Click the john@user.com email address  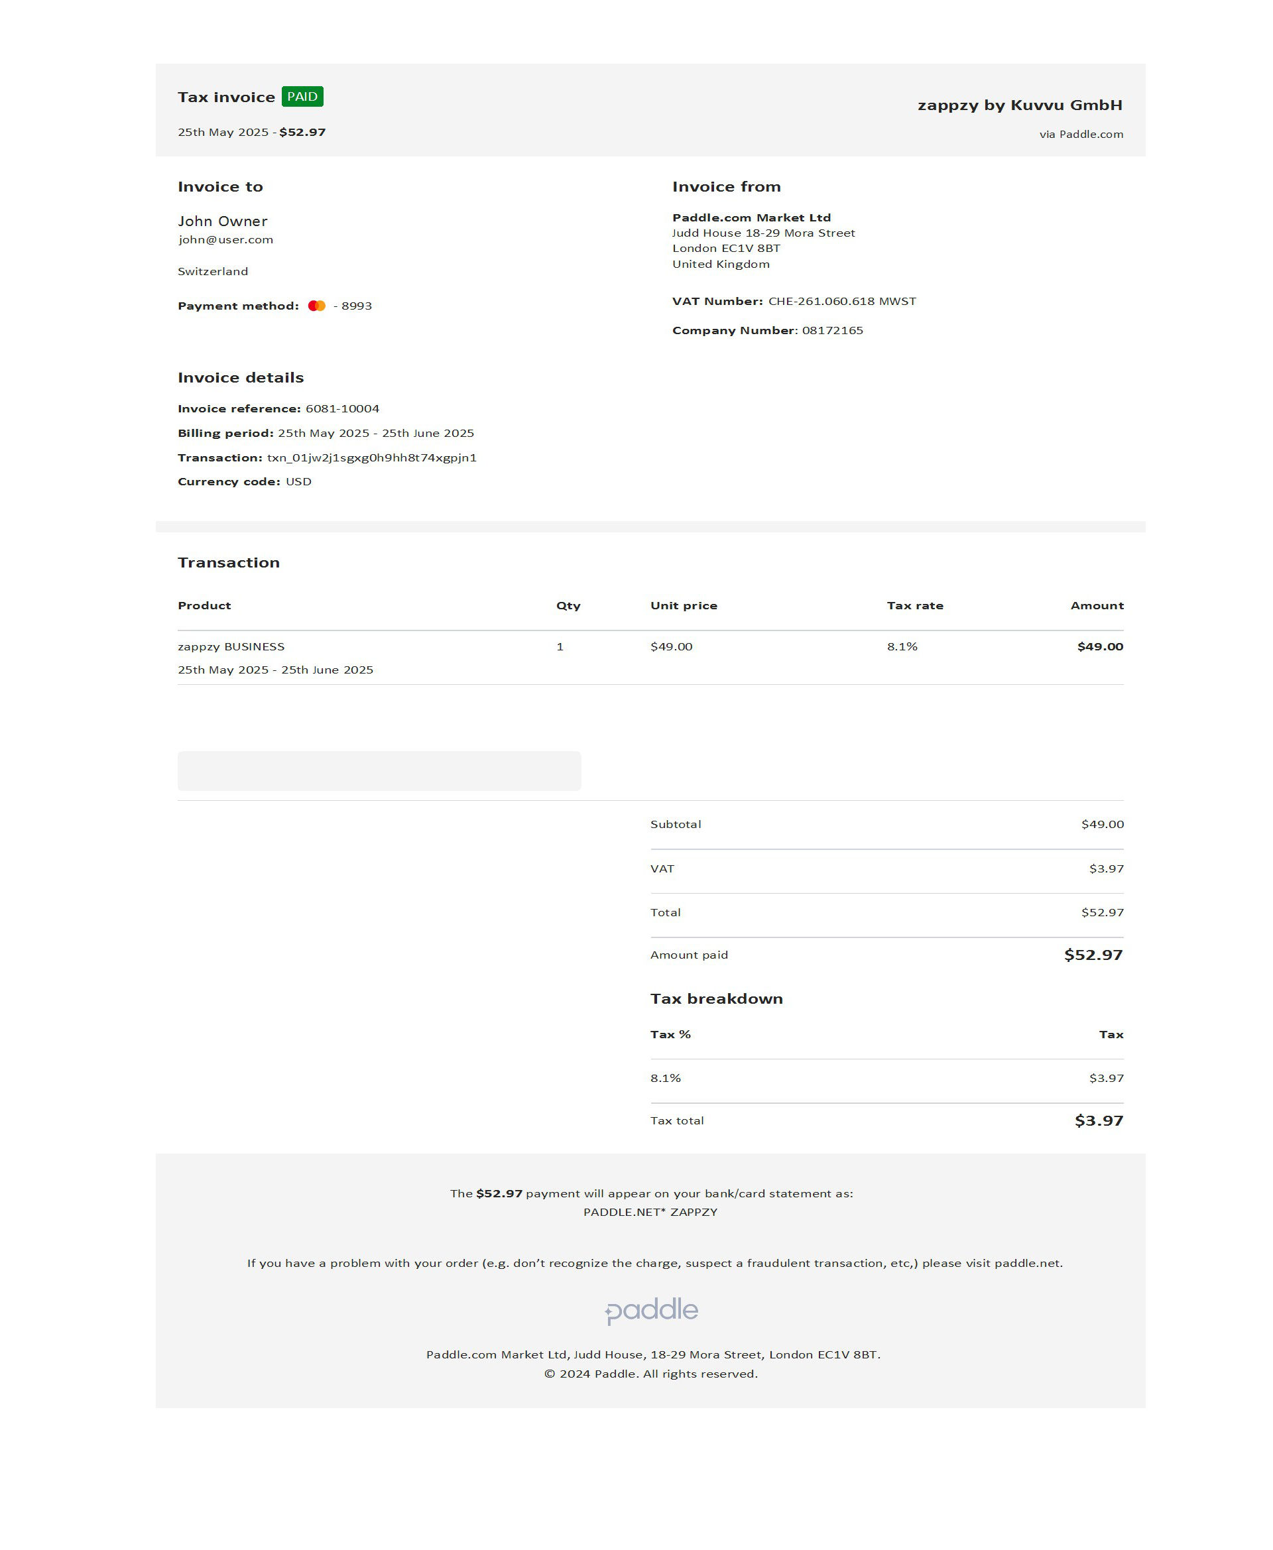225,240
